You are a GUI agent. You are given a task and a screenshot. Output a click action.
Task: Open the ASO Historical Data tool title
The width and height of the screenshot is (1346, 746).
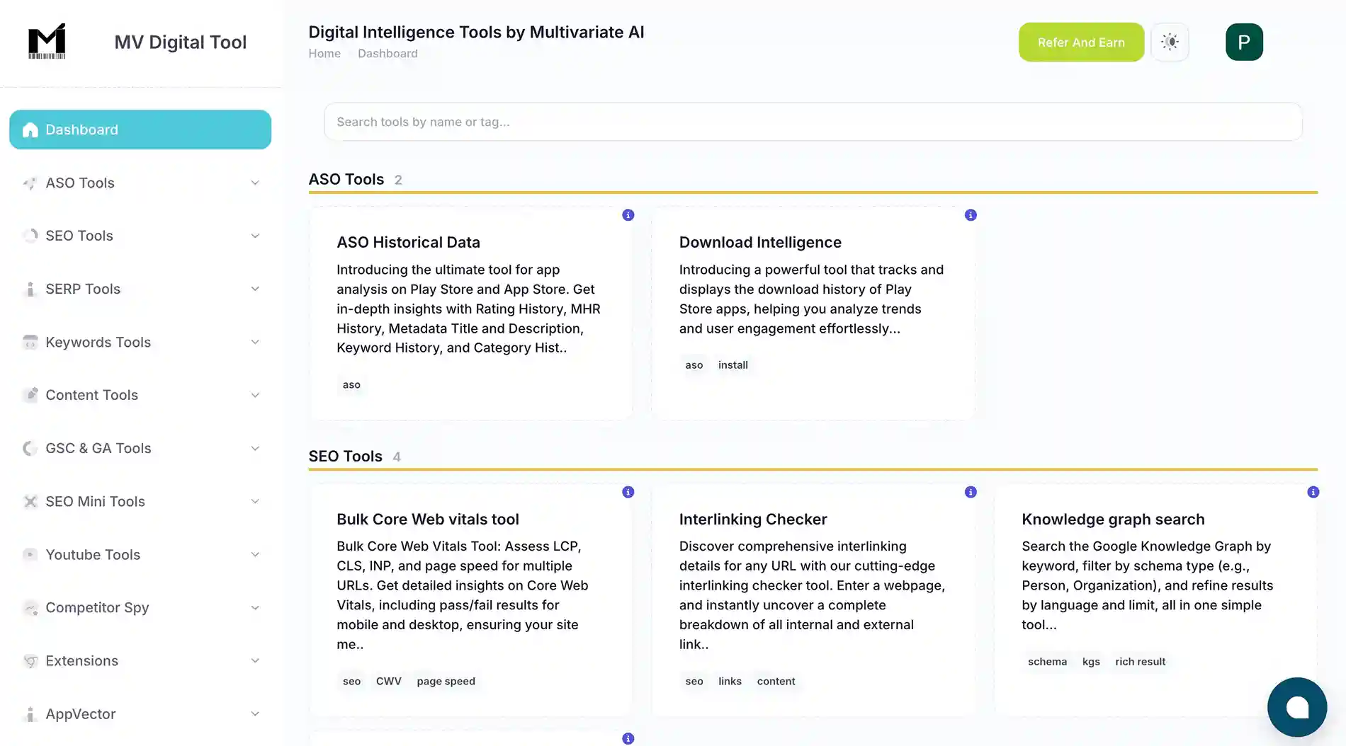(408, 243)
